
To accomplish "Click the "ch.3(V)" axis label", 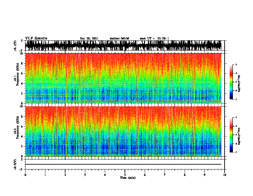I will [15, 164].
